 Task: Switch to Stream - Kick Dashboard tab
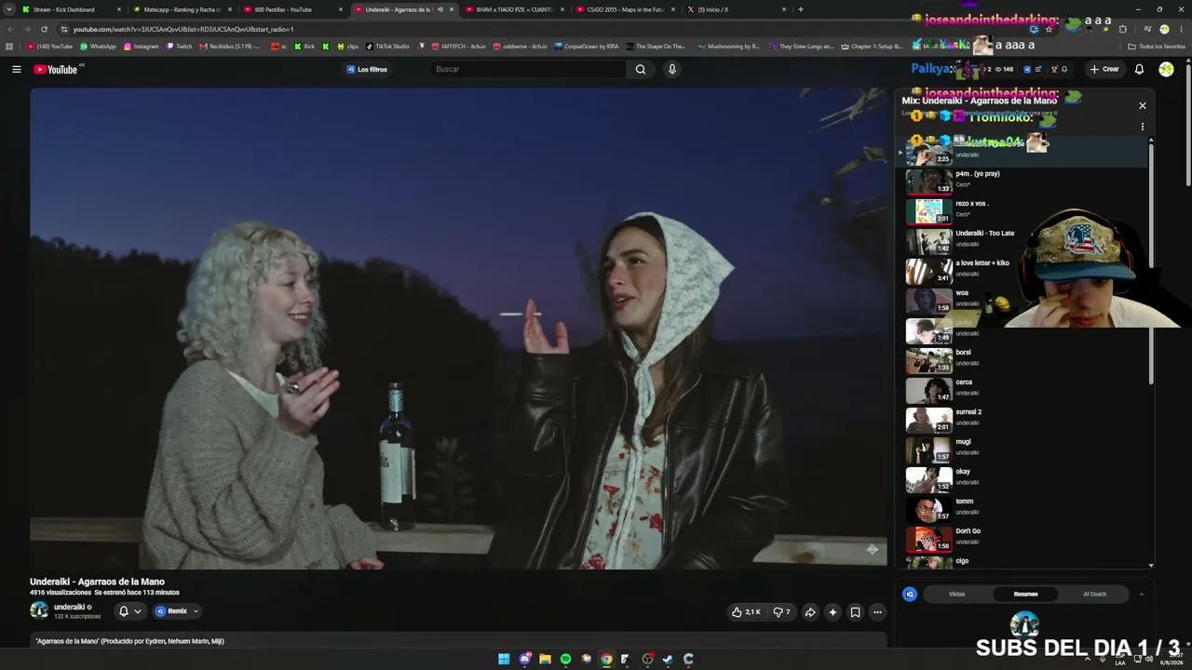click(71, 9)
